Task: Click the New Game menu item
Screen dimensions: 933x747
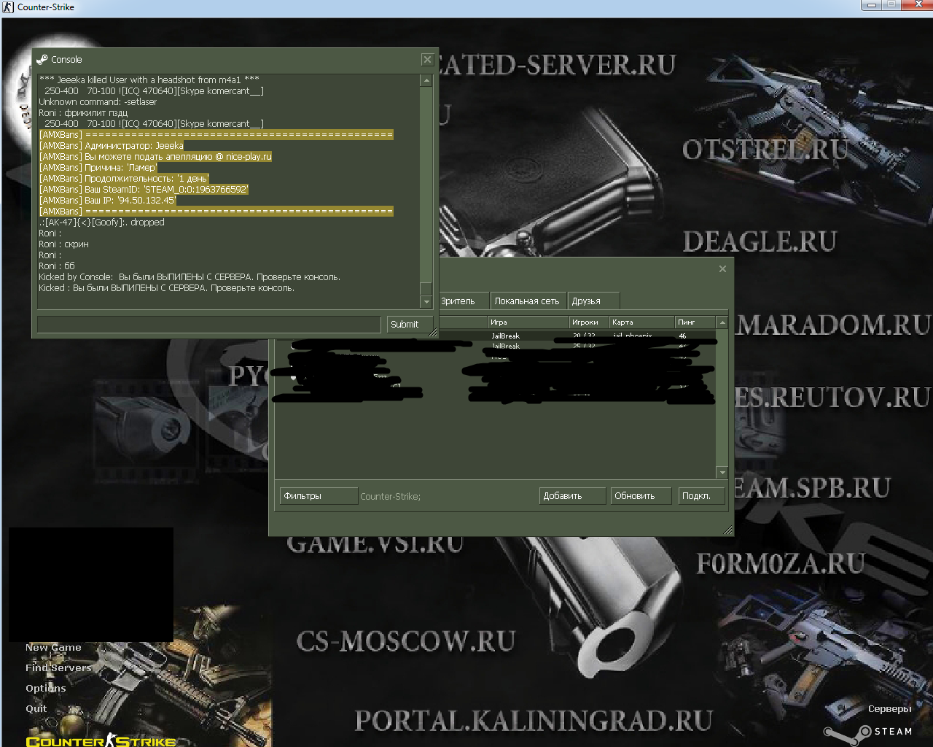Action: coord(53,648)
